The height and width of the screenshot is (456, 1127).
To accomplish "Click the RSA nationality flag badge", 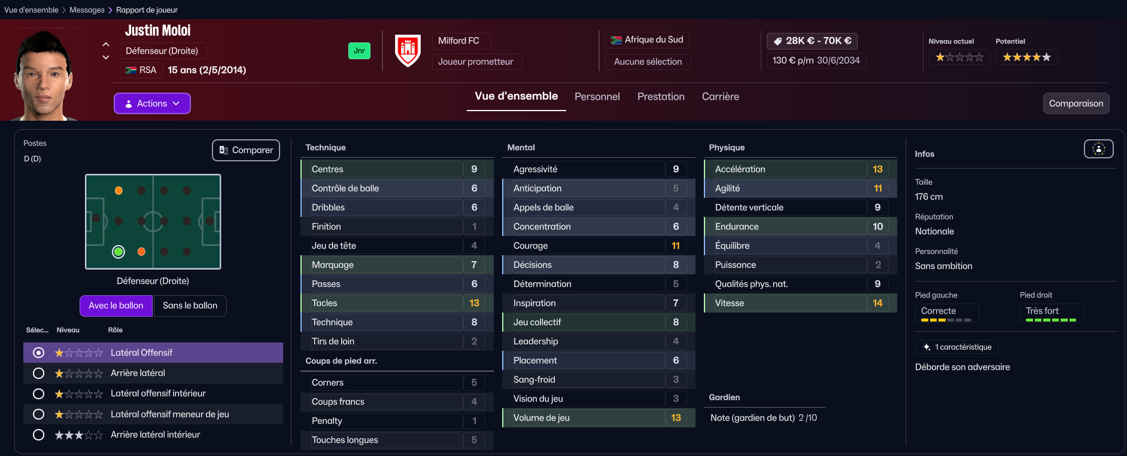I will [131, 71].
